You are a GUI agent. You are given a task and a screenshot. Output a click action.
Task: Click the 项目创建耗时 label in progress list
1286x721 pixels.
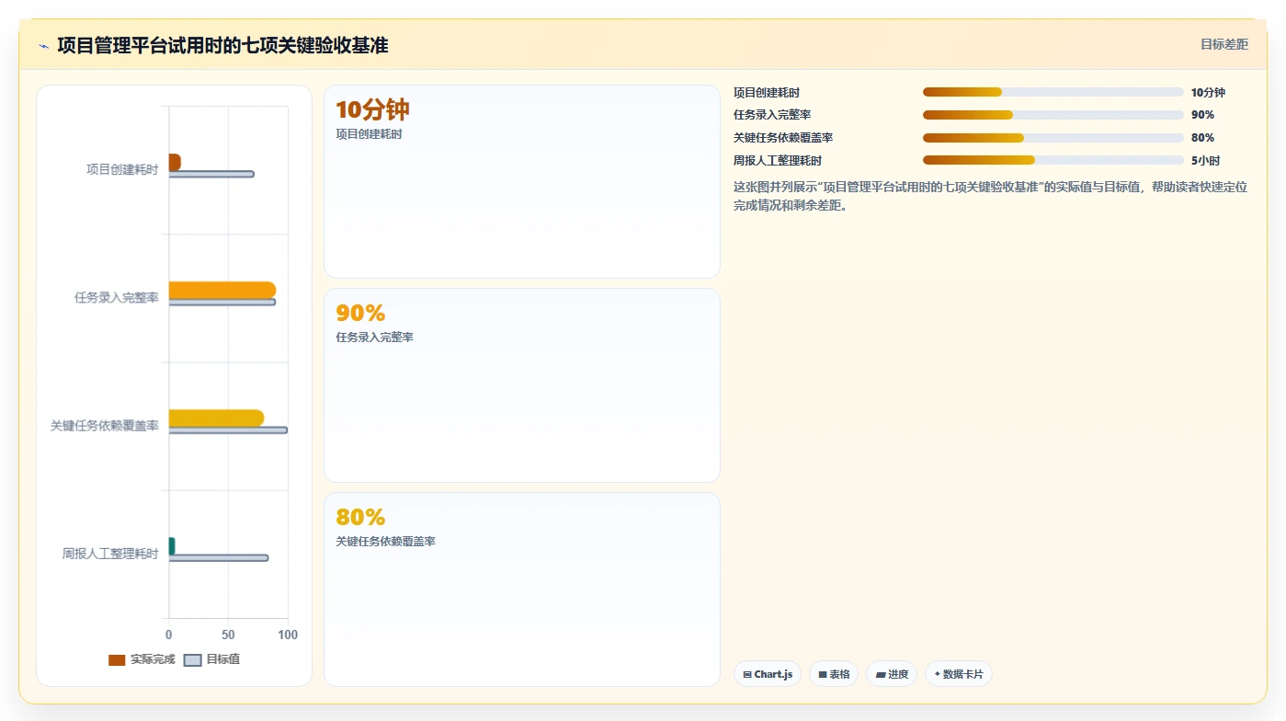(767, 93)
